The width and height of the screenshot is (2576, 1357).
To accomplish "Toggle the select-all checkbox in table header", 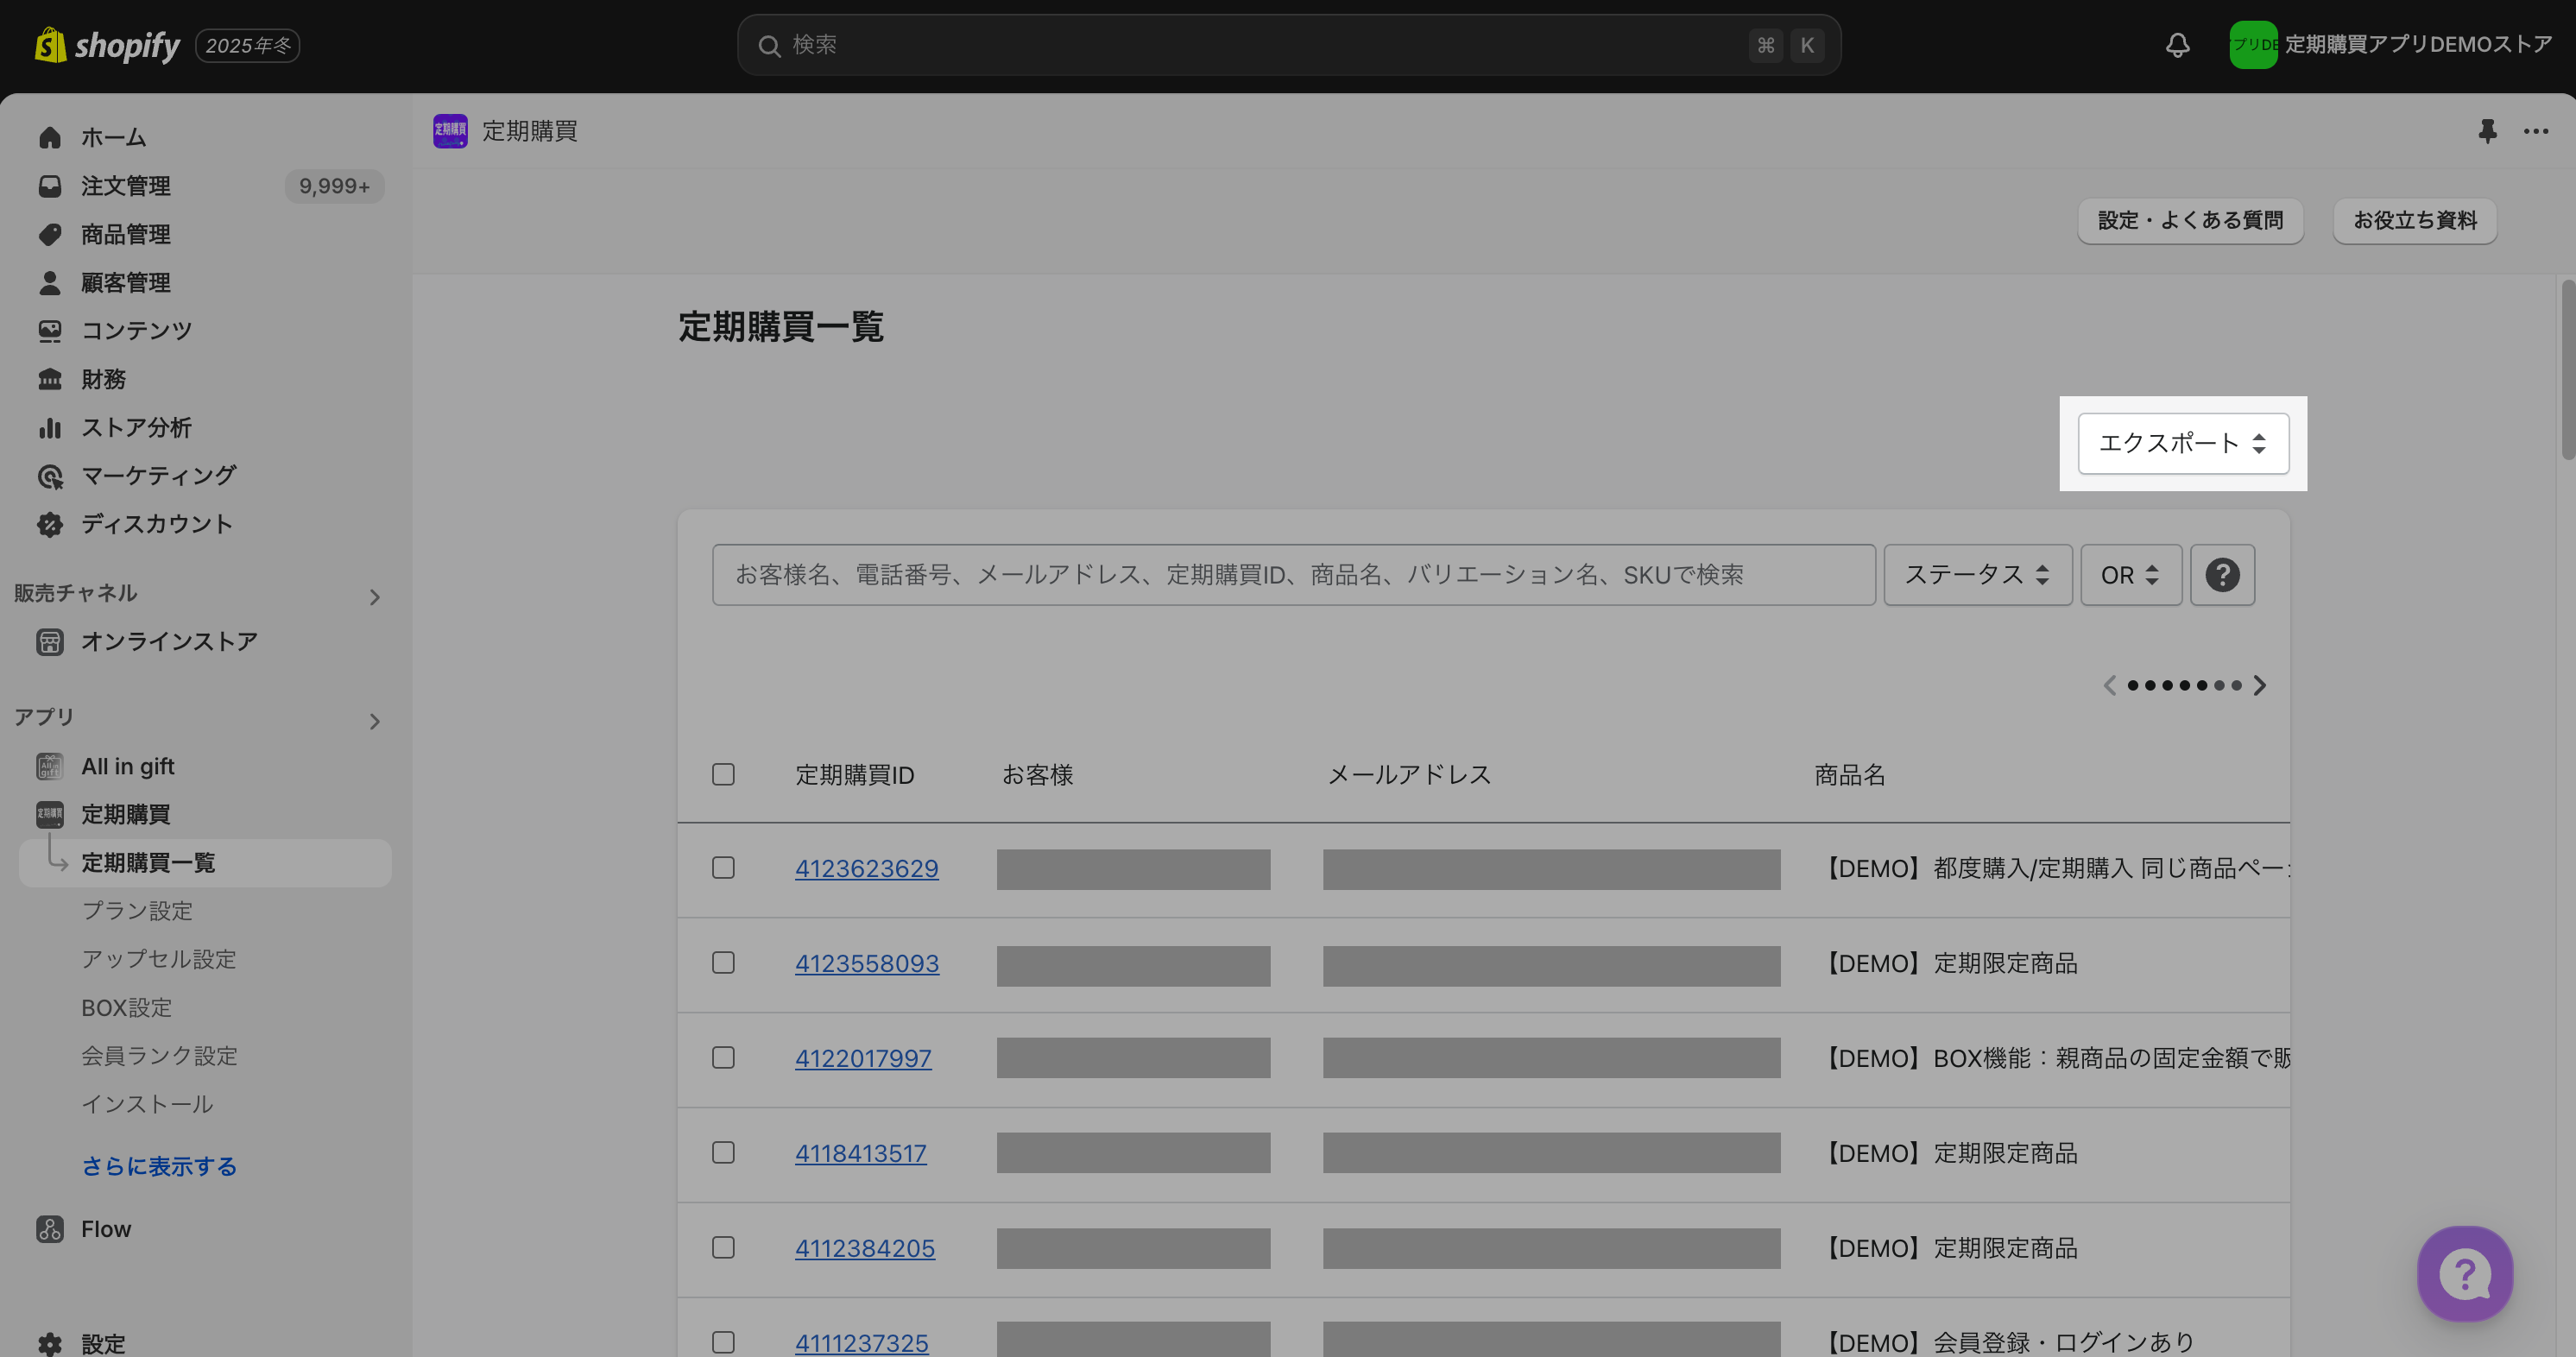I will pyautogui.click(x=723, y=775).
